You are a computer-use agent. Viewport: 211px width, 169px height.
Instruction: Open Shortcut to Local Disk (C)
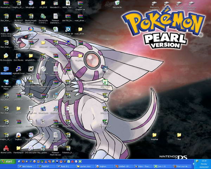[154, 5]
